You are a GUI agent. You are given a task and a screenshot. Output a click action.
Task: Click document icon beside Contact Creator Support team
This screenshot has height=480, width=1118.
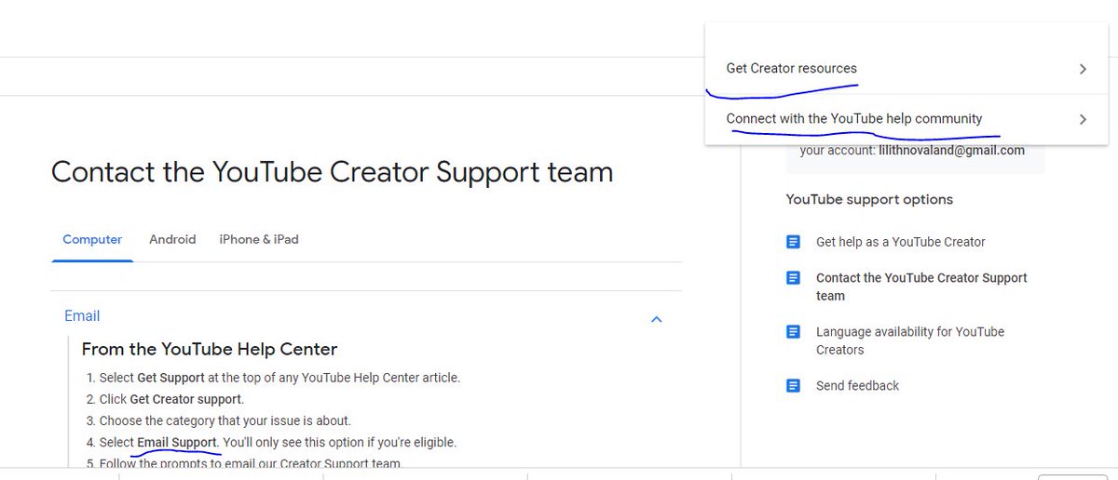[x=793, y=277]
